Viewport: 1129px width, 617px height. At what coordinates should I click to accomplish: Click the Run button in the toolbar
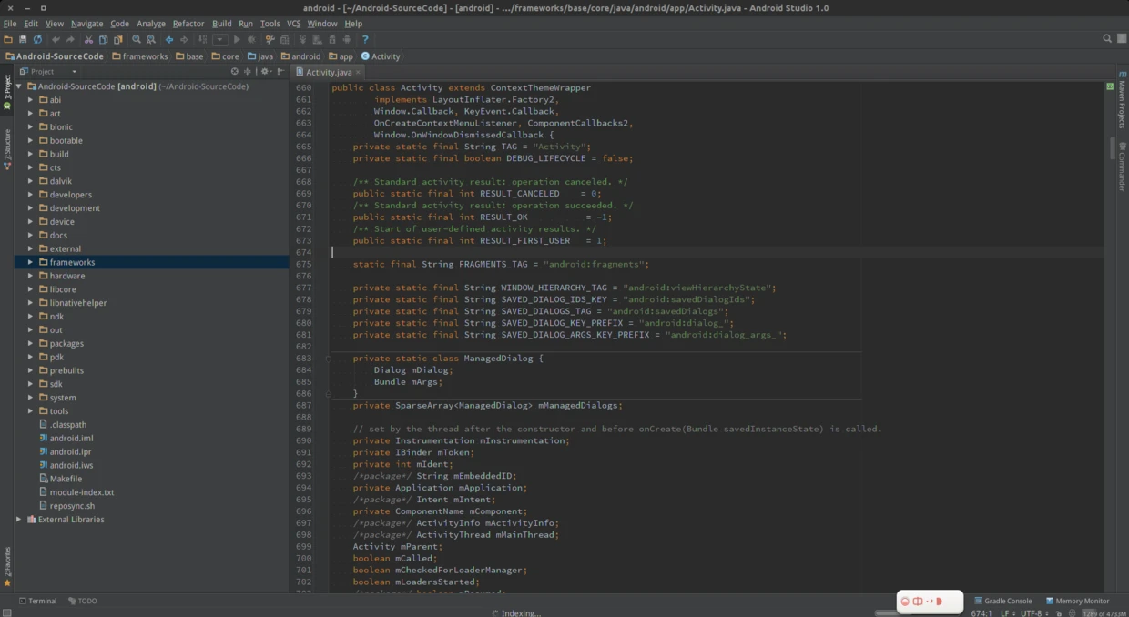tap(237, 39)
